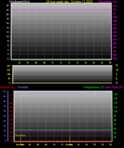
Task: Click the red "Rainfall (.in)" legend label
Action: 7,87
